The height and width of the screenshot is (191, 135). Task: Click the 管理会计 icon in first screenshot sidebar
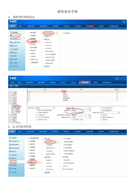(11, 53)
